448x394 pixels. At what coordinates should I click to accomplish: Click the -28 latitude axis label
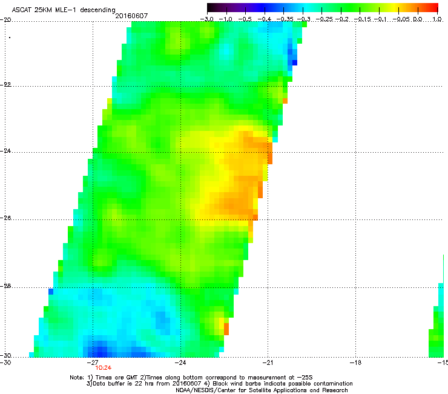click(5, 286)
